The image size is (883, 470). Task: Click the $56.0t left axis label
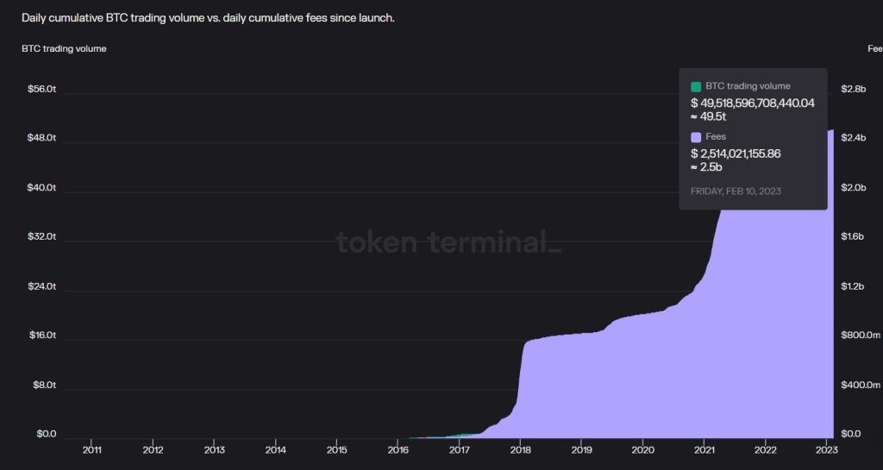pyautogui.click(x=41, y=90)
